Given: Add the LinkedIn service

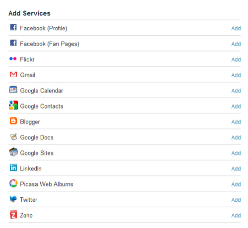Looking at the screenshot, I should (x=236, y=169).
